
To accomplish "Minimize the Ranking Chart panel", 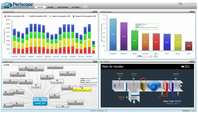I will tap(192, 12).
